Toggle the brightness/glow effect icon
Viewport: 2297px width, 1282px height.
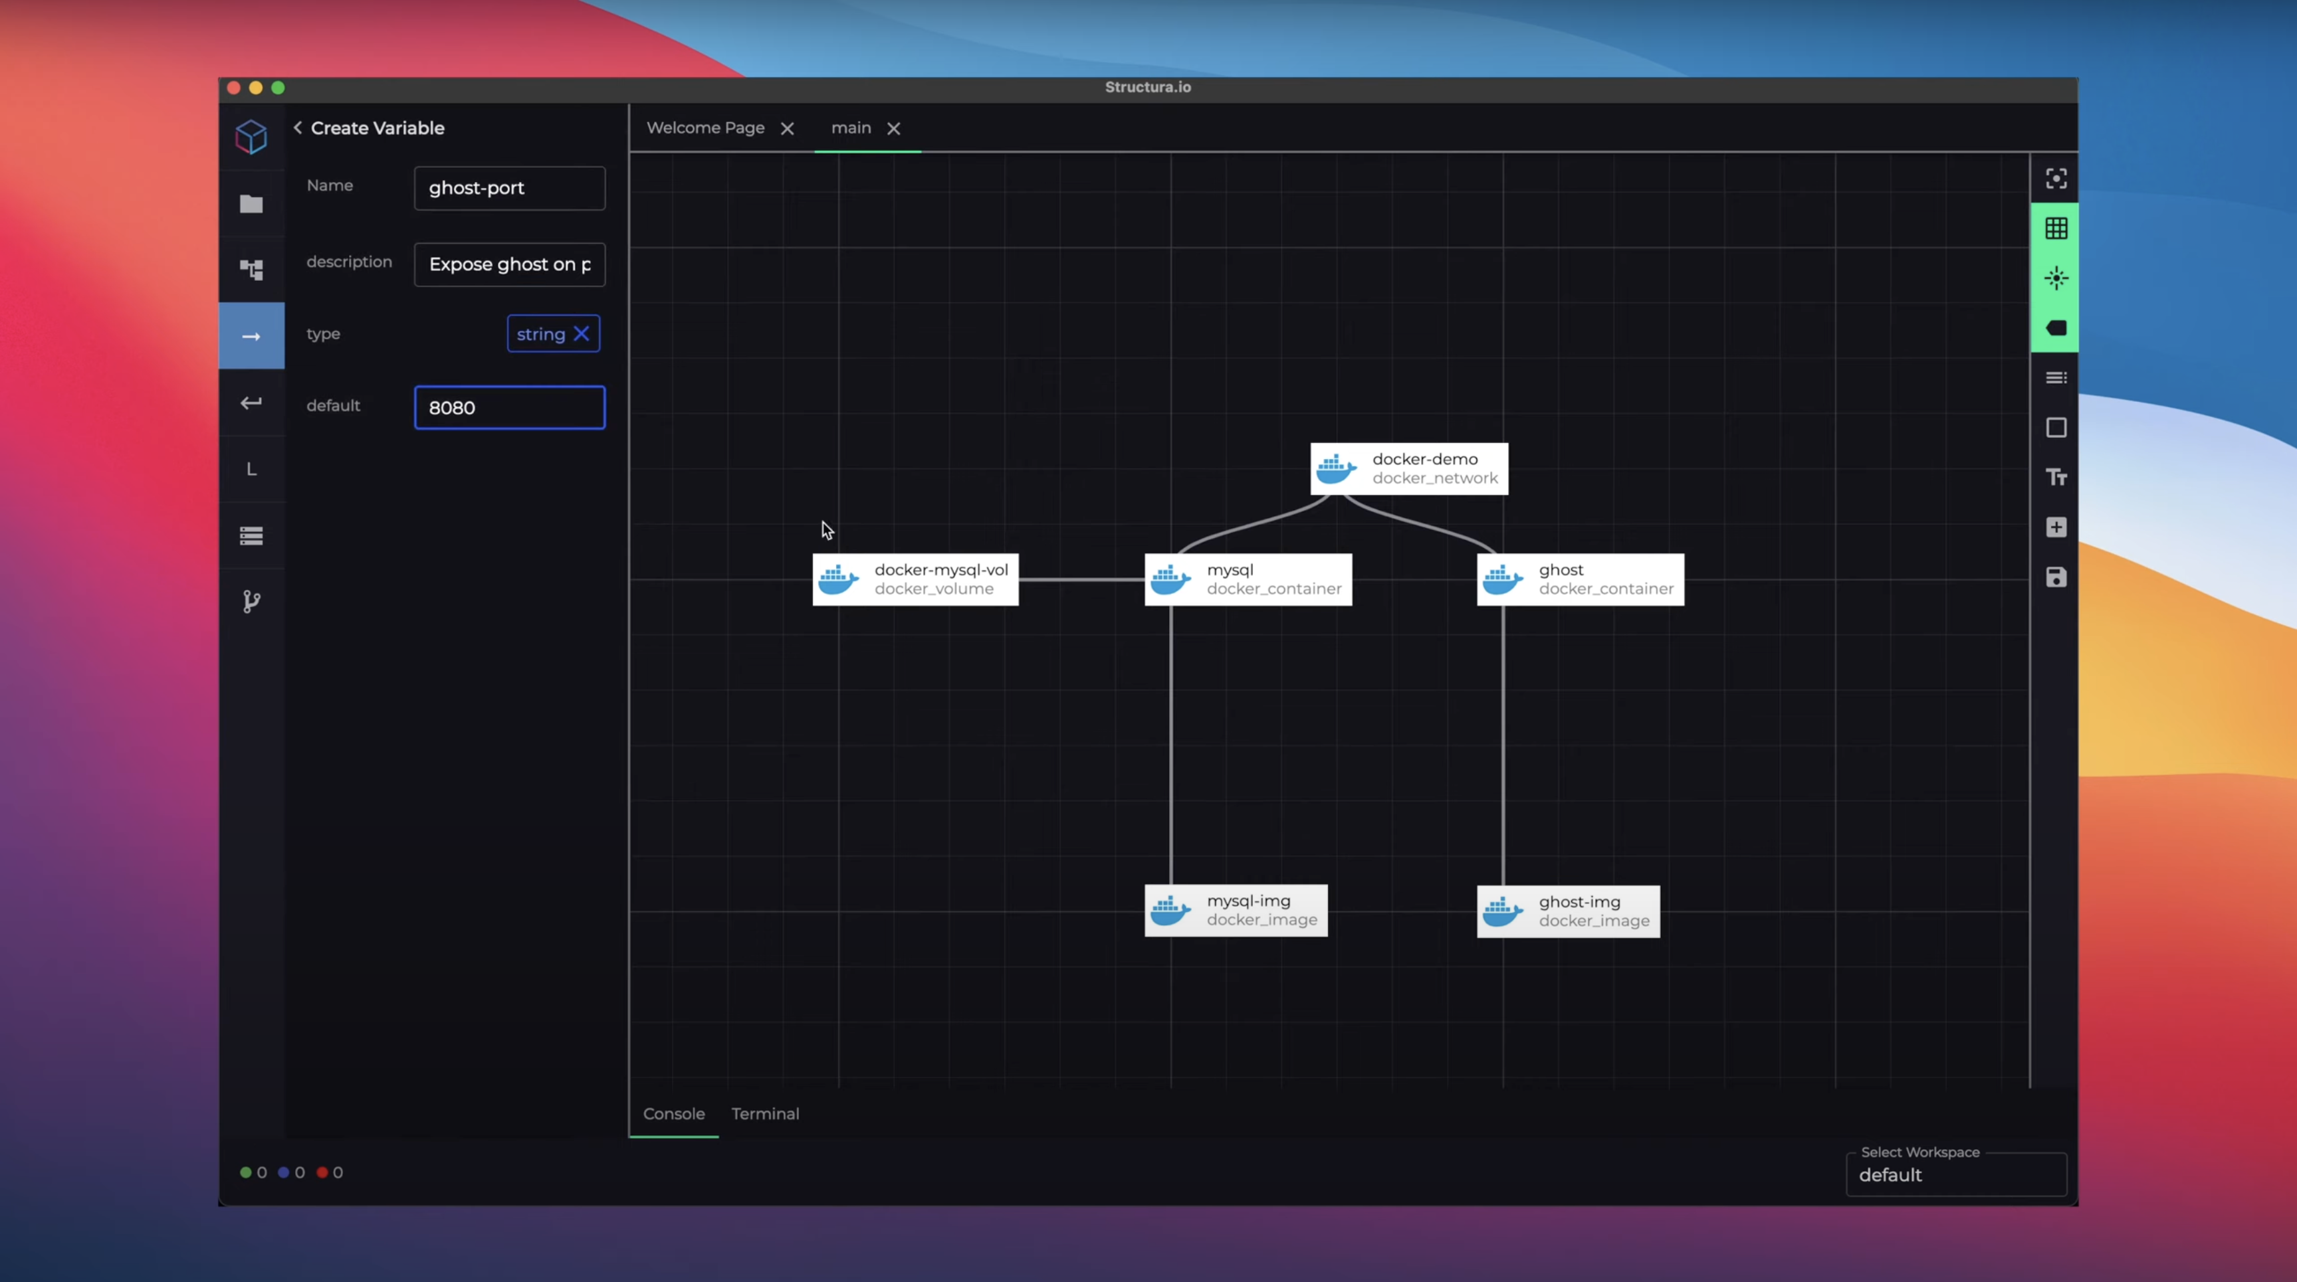tap(2056, 279)
